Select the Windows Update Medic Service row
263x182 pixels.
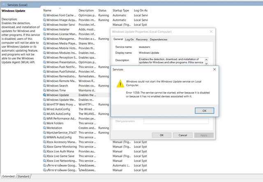[76, 100]
